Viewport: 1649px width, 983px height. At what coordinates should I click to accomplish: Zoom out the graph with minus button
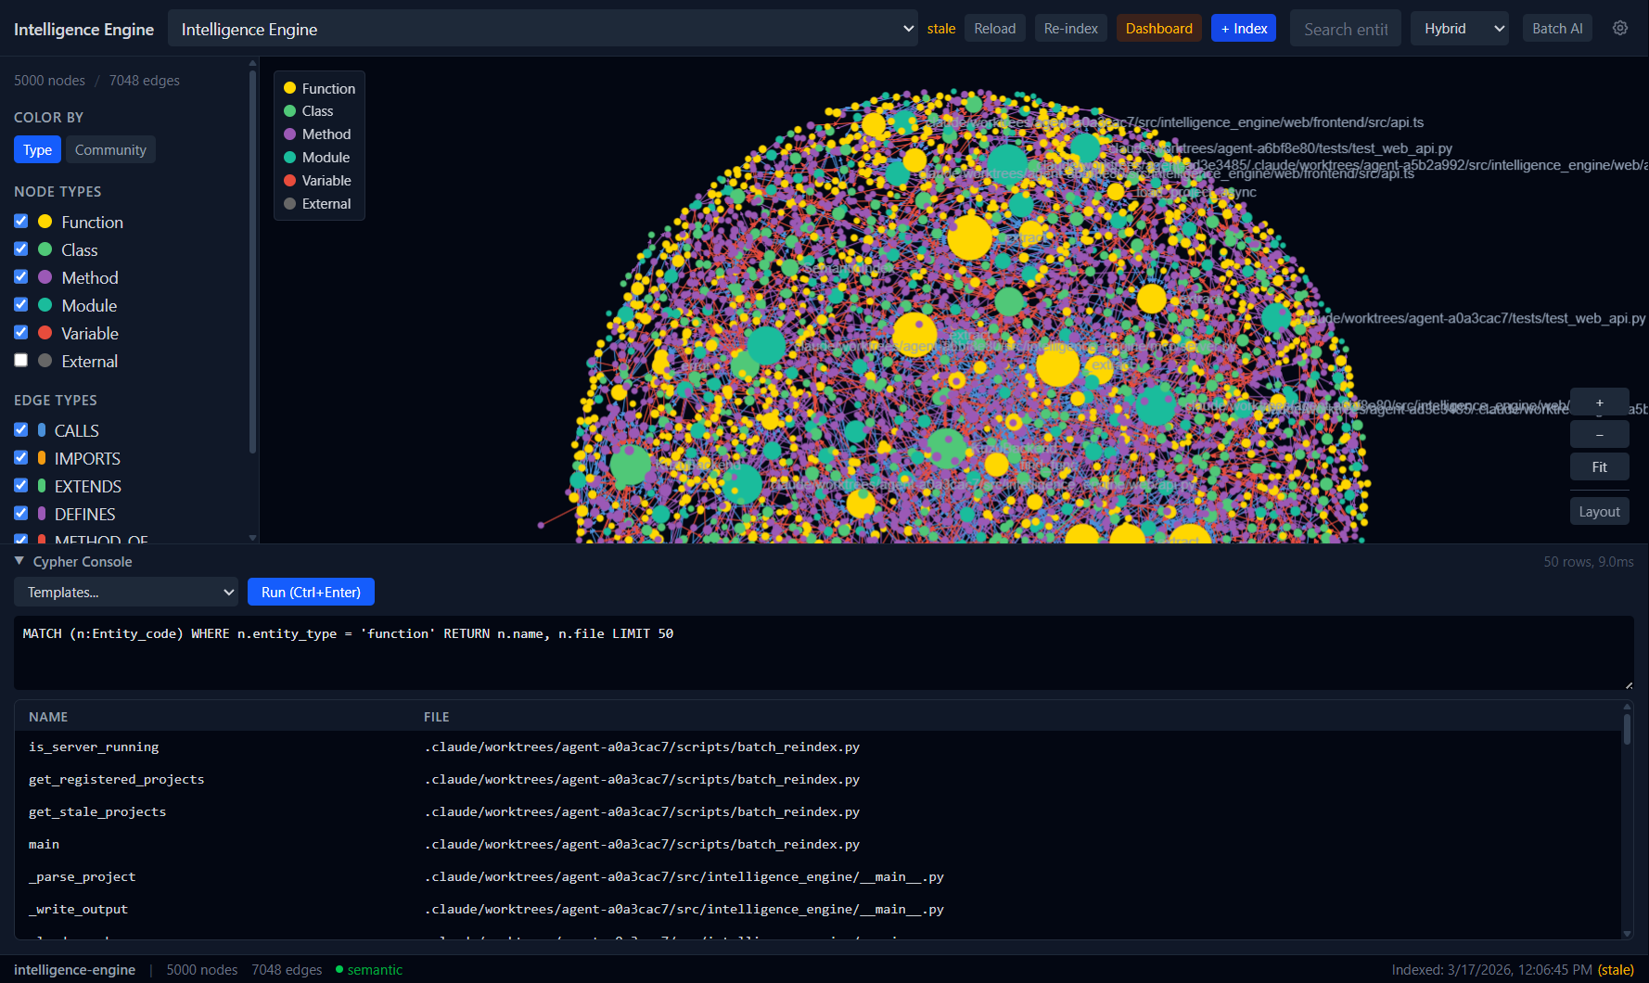[1599, 434]
